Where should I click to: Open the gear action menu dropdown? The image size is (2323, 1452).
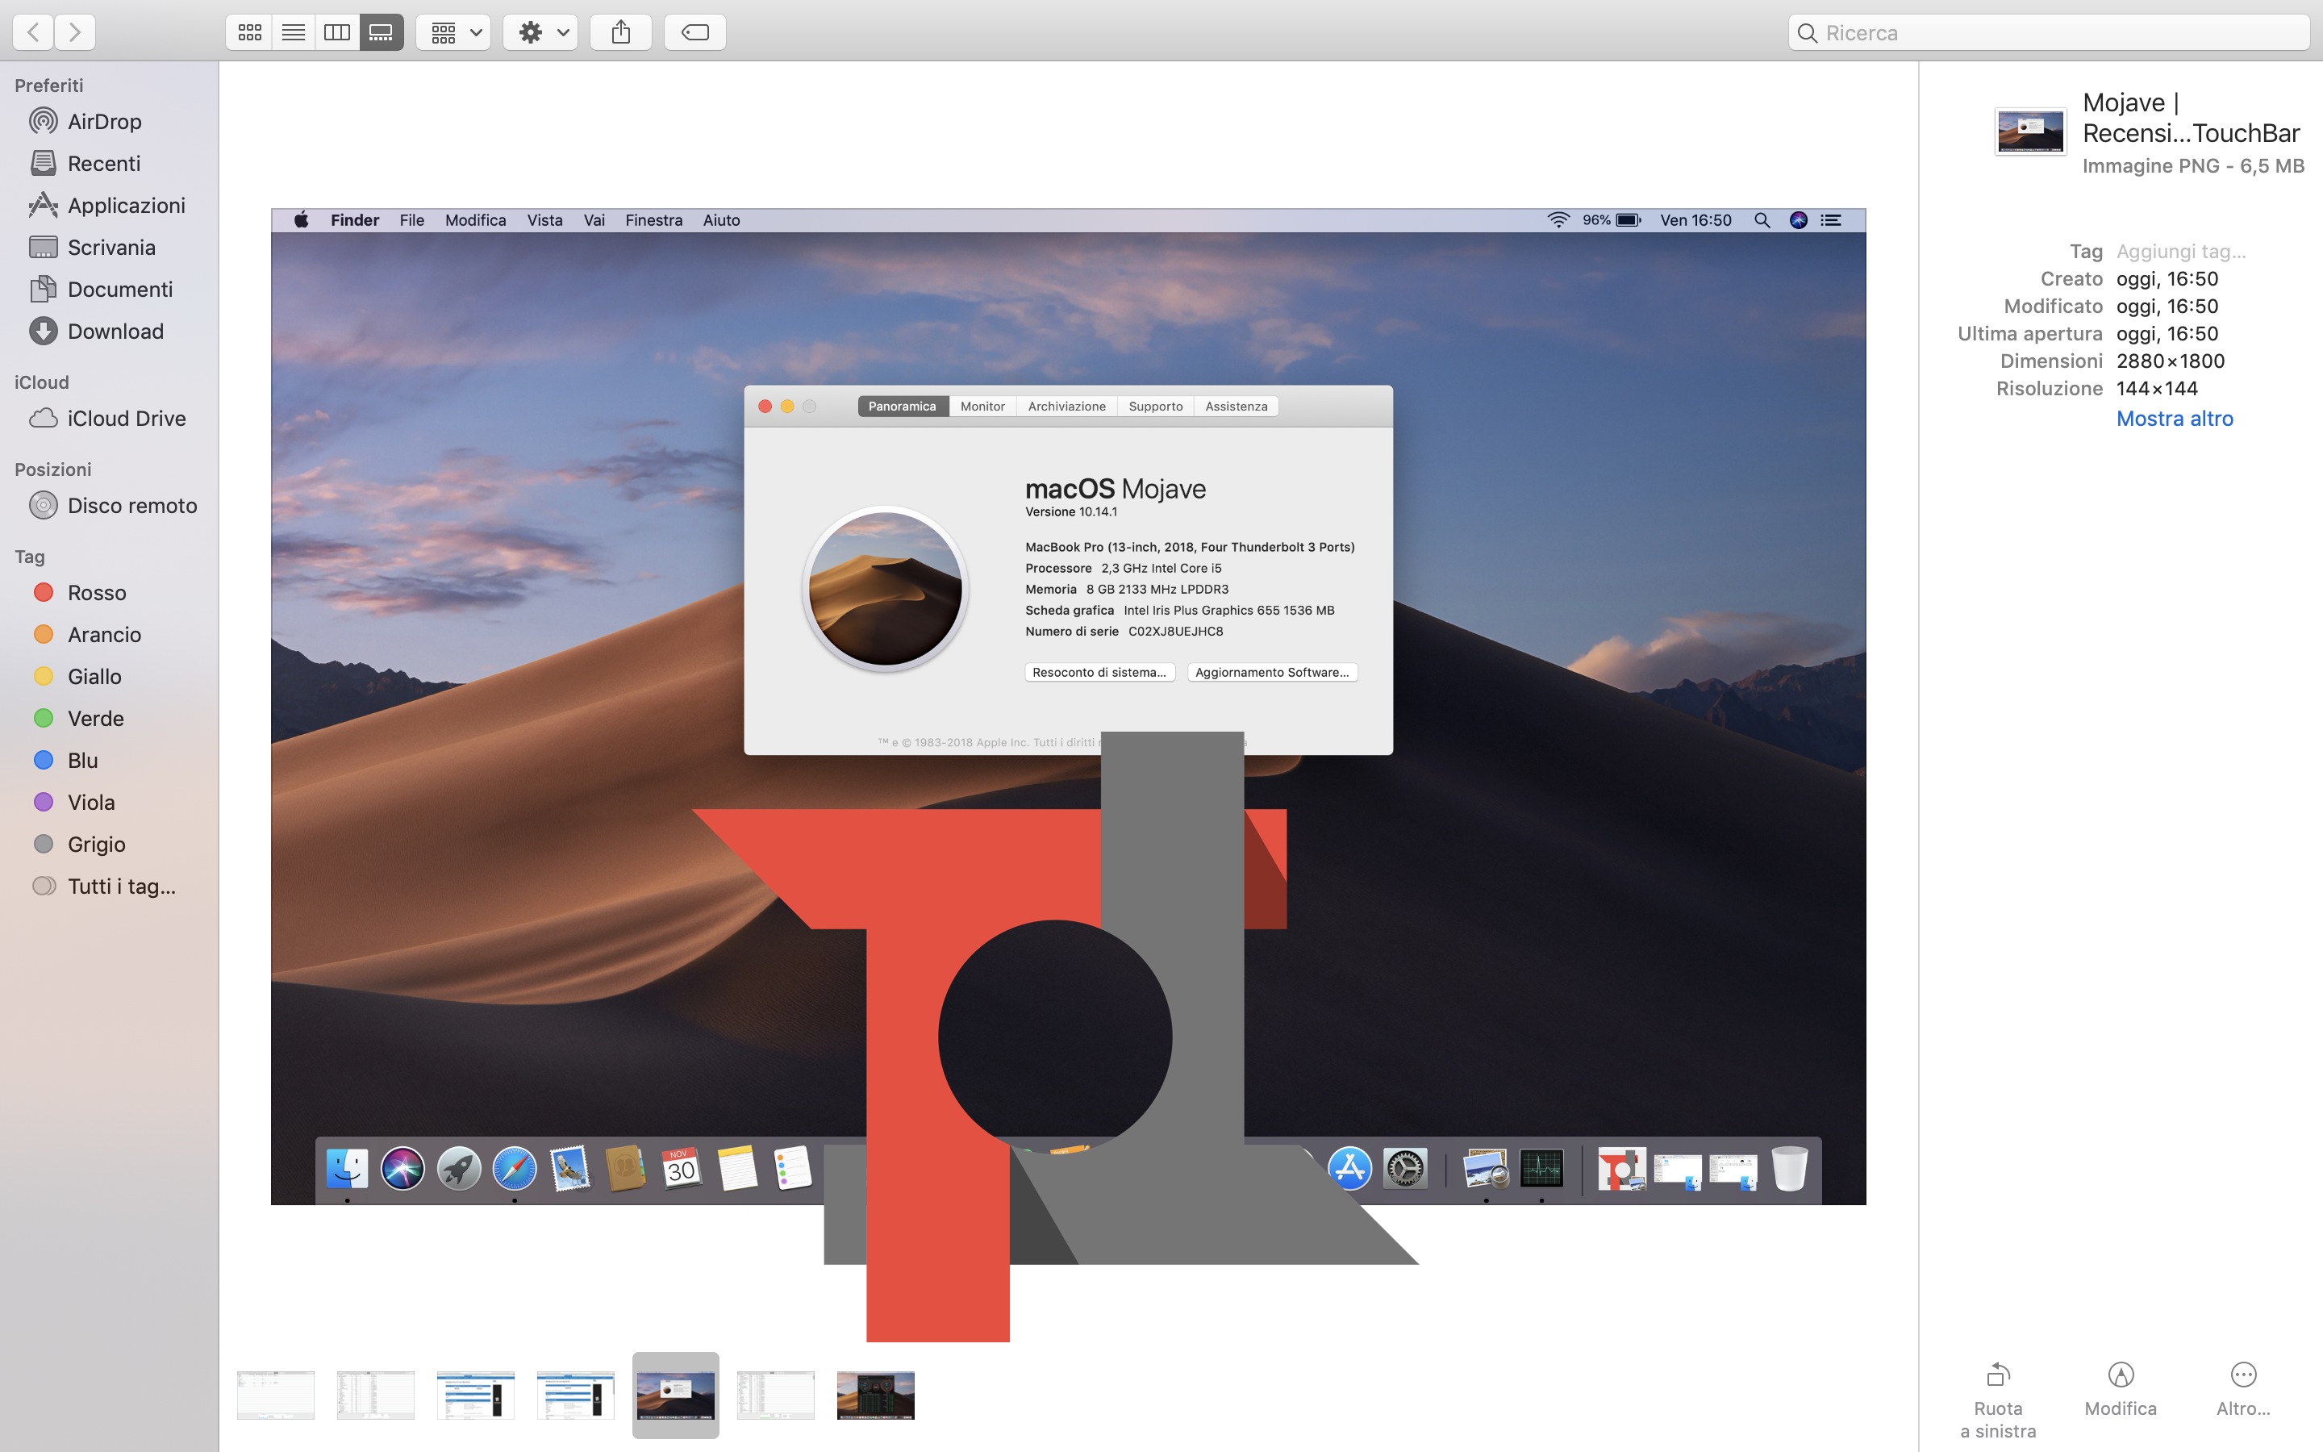540,32
